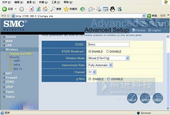The image size is (170, 115).
Task: Open the WAN sidebar section
Action: pyautogui.click(x=9, y=41)
